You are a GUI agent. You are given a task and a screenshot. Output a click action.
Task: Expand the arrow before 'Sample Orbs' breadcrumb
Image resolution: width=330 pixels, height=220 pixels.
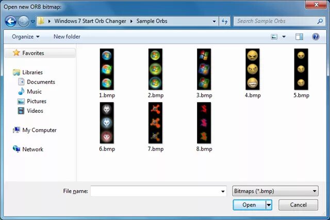131,21
